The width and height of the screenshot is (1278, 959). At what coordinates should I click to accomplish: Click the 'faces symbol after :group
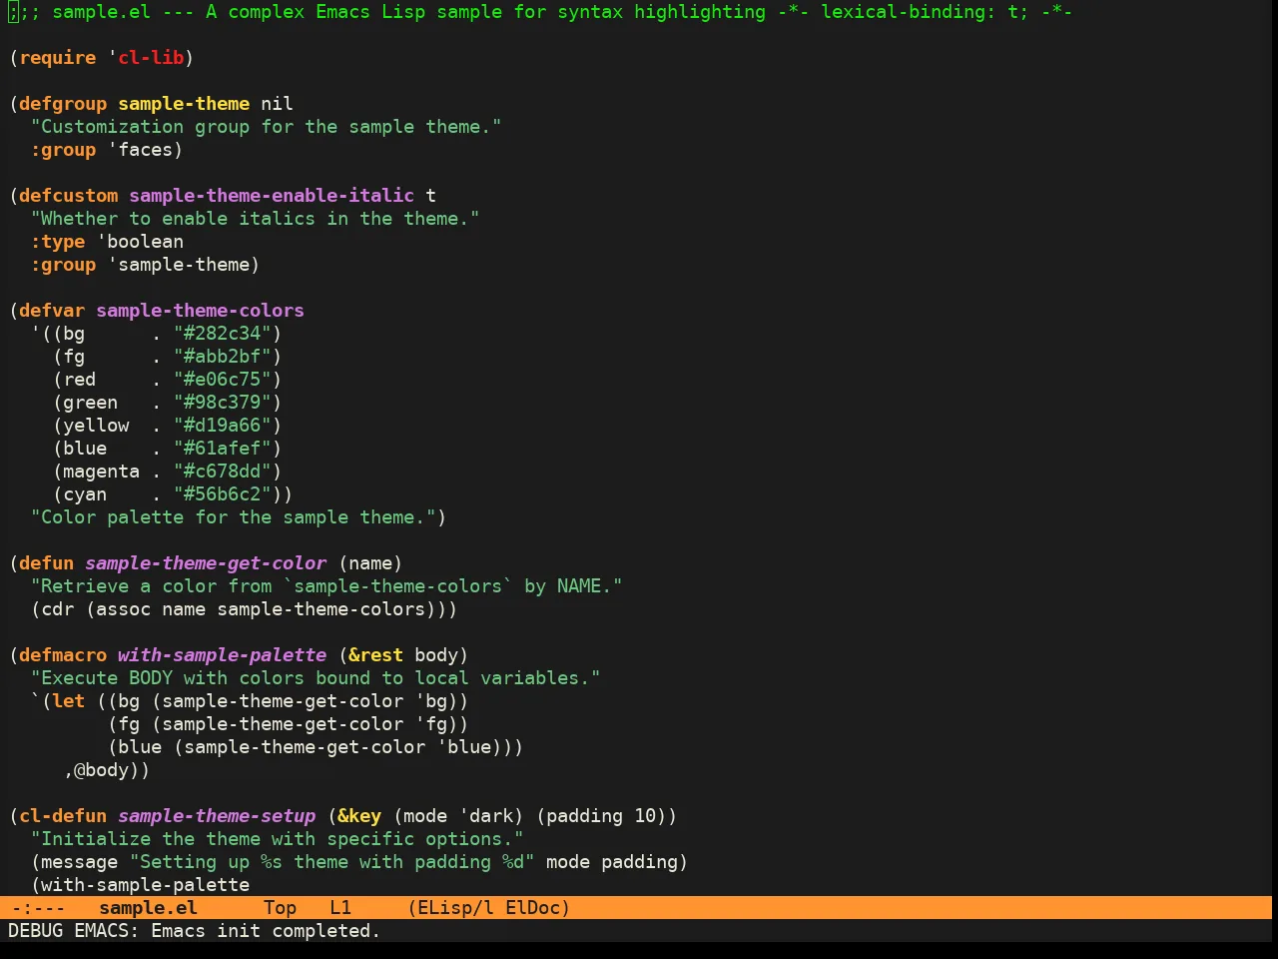140,150
